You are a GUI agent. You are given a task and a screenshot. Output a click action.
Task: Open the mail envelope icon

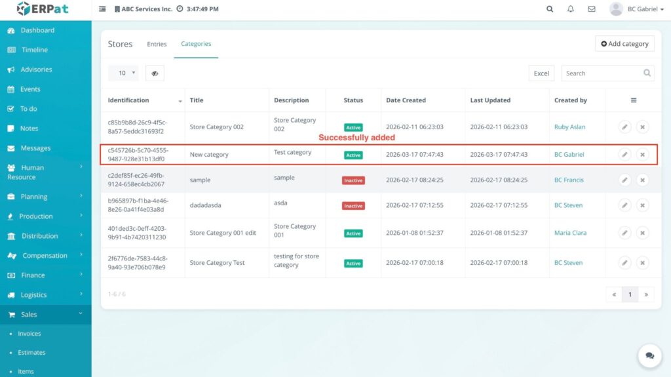[x=592, y=9]
